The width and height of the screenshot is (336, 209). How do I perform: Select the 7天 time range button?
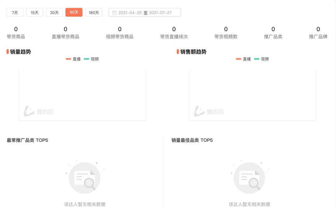click(x=15, y=12)
